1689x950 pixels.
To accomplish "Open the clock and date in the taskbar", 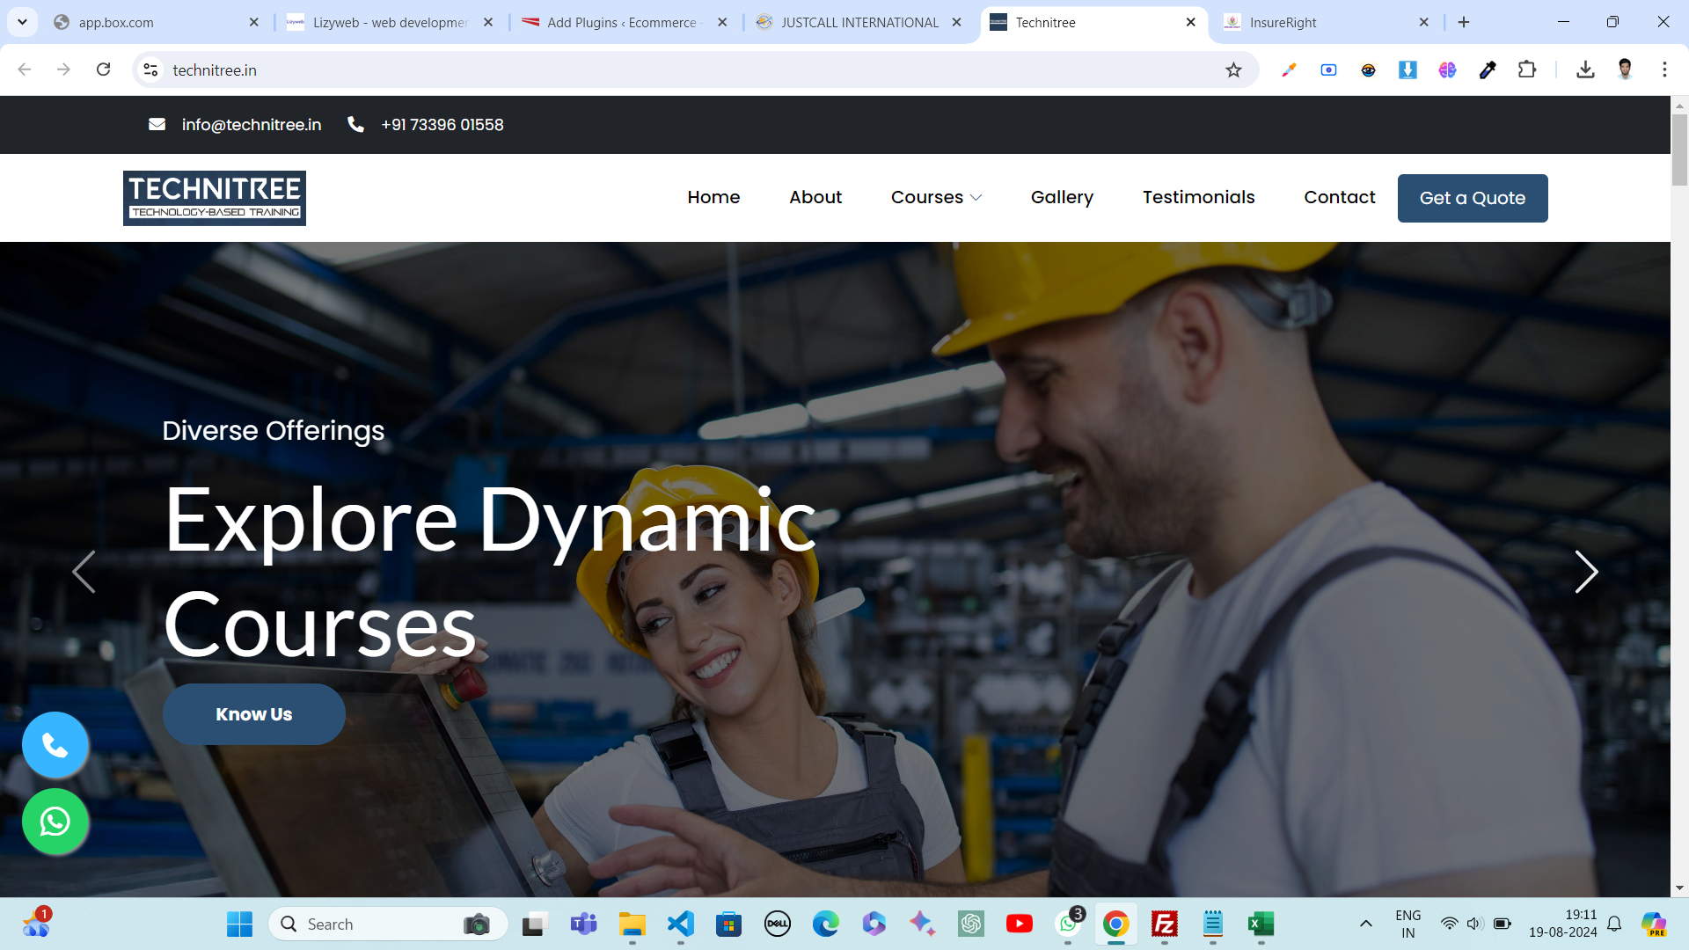I will pos(1562,924).
